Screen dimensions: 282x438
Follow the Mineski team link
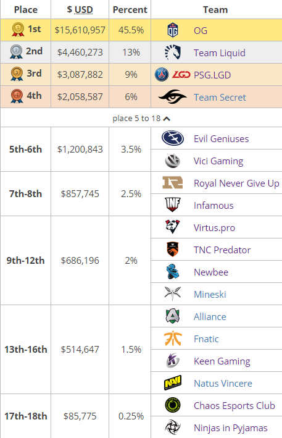pos(210,295)
